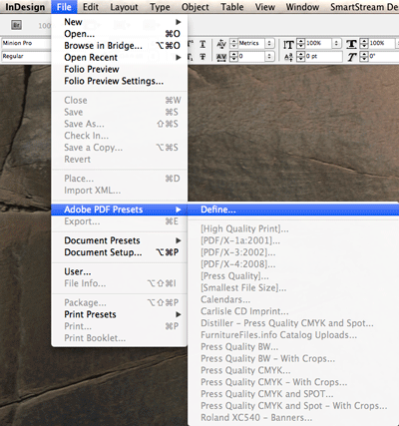
Task: Click the horizontal scale T icon
Action: click(x=351, y=44)
